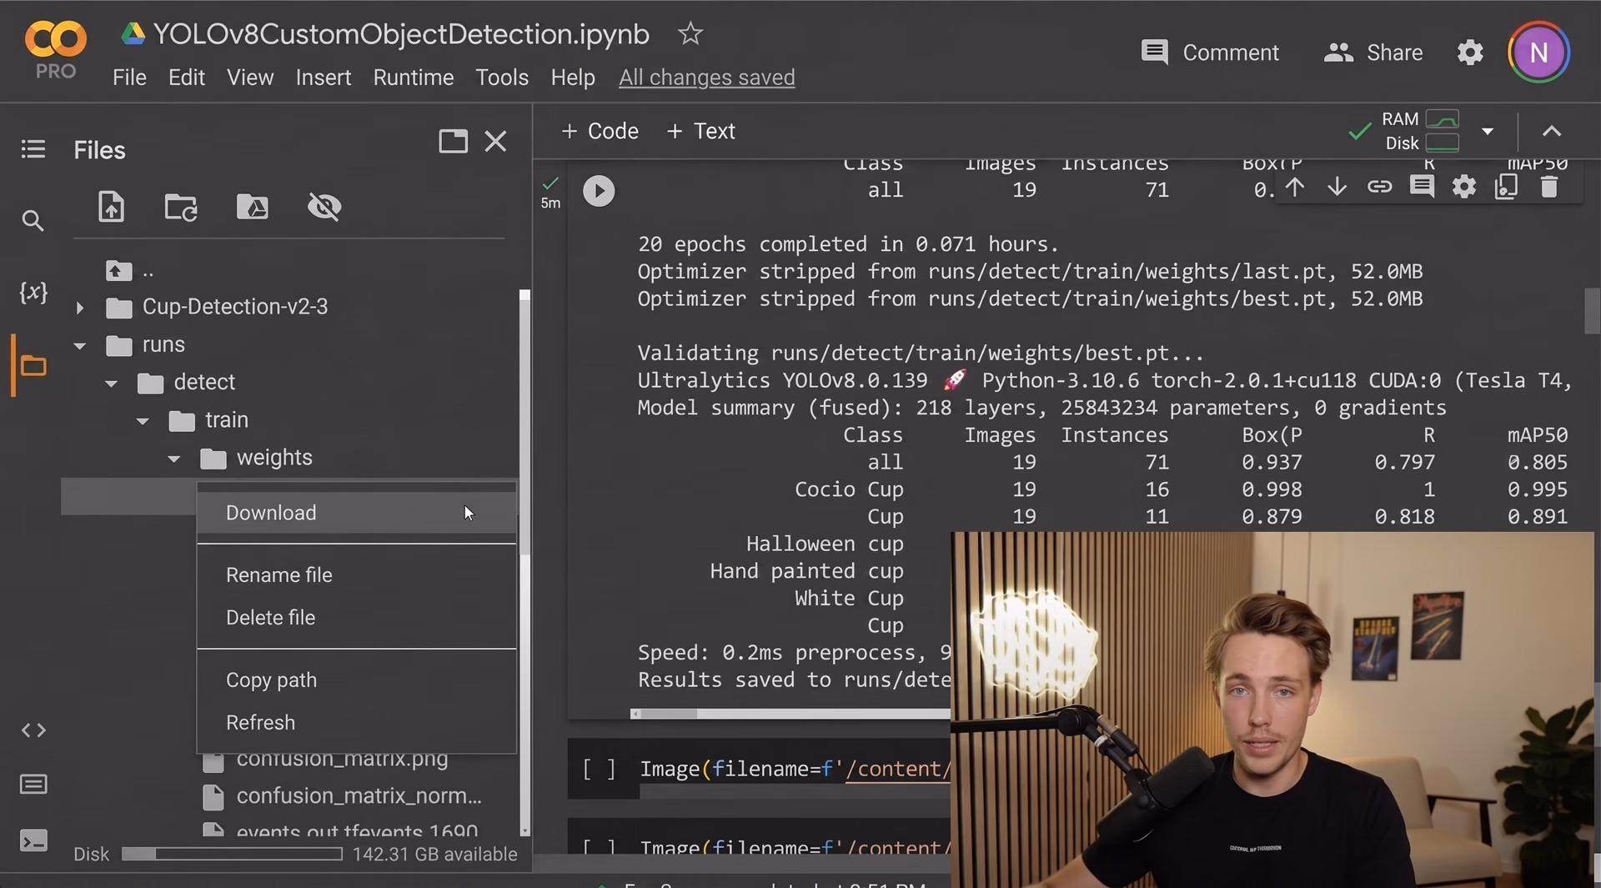Image resolution: width=1601 pixels, height=888 pixels.
Task: Choose Download from context menu
Action: pos(357,513)
